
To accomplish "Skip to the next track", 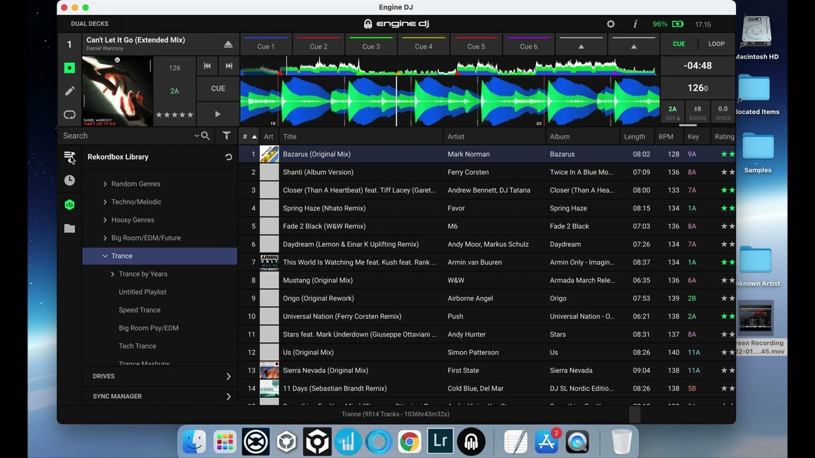I will pyautogui.click(x=229, y=66).
